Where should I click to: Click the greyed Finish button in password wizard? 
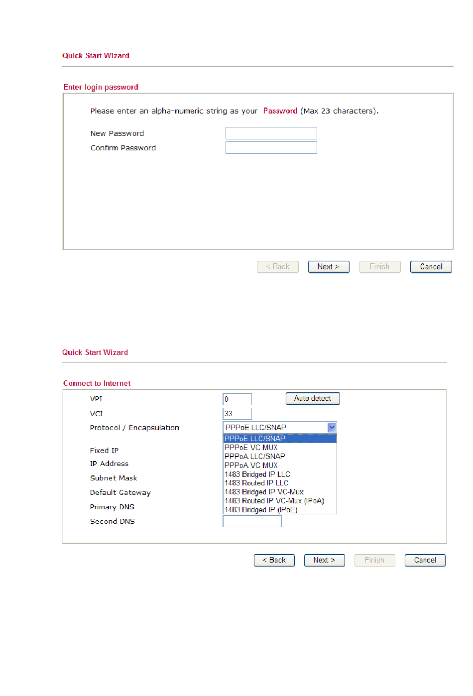(x=380, y=267)
